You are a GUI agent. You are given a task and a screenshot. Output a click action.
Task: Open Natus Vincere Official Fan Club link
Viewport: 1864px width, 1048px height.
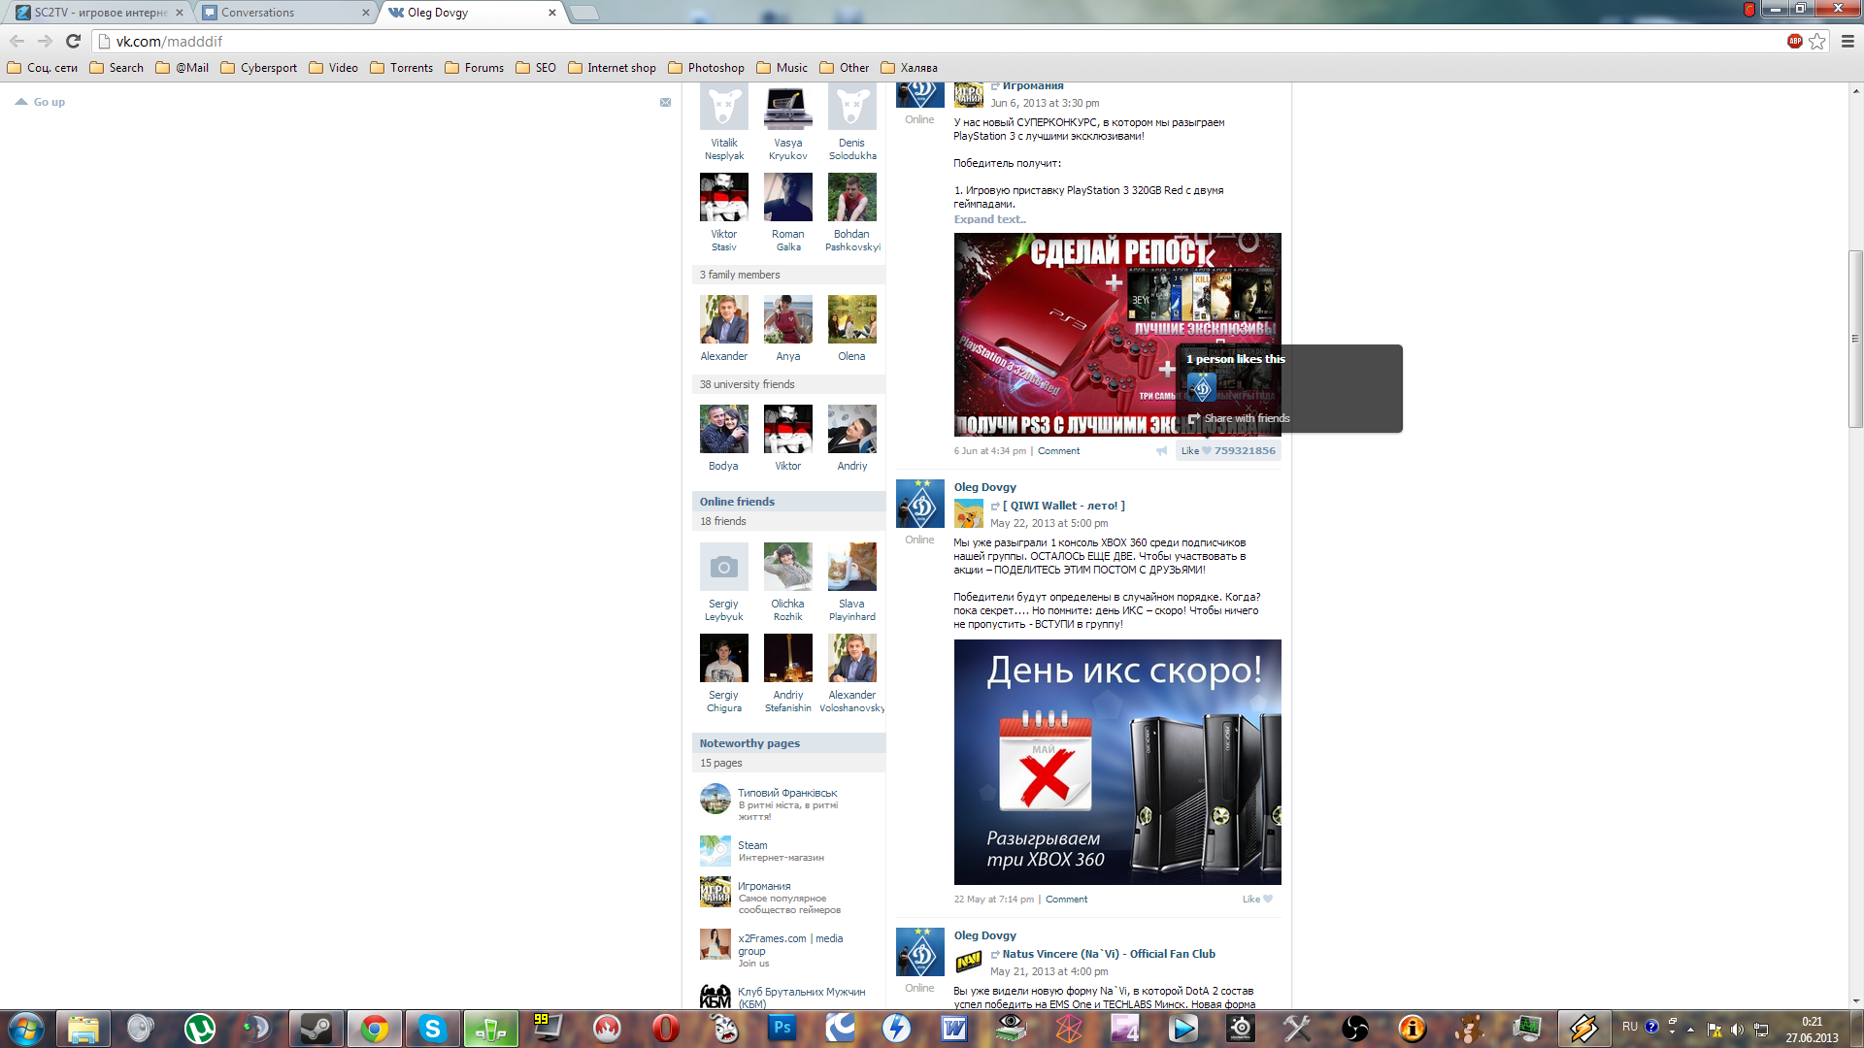point(1109,954)
